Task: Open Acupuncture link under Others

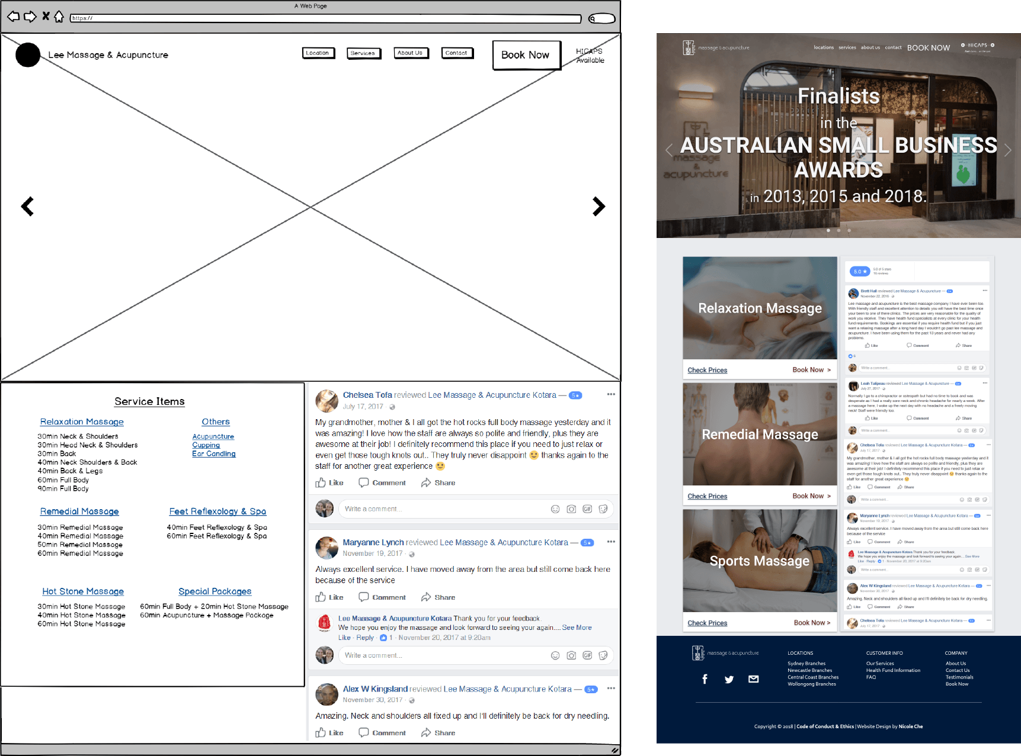Action: 213,436
